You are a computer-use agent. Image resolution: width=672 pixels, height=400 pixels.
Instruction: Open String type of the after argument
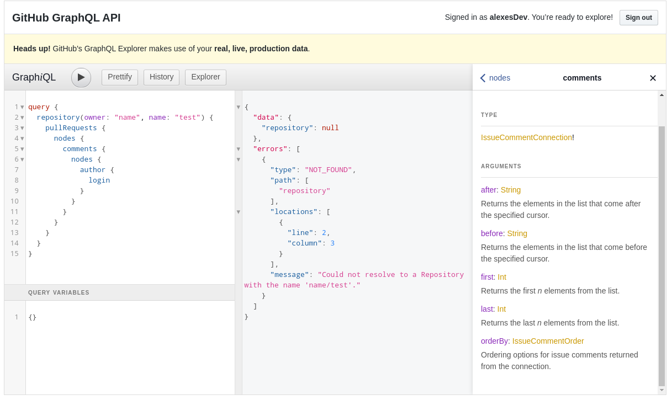(511, 190)
